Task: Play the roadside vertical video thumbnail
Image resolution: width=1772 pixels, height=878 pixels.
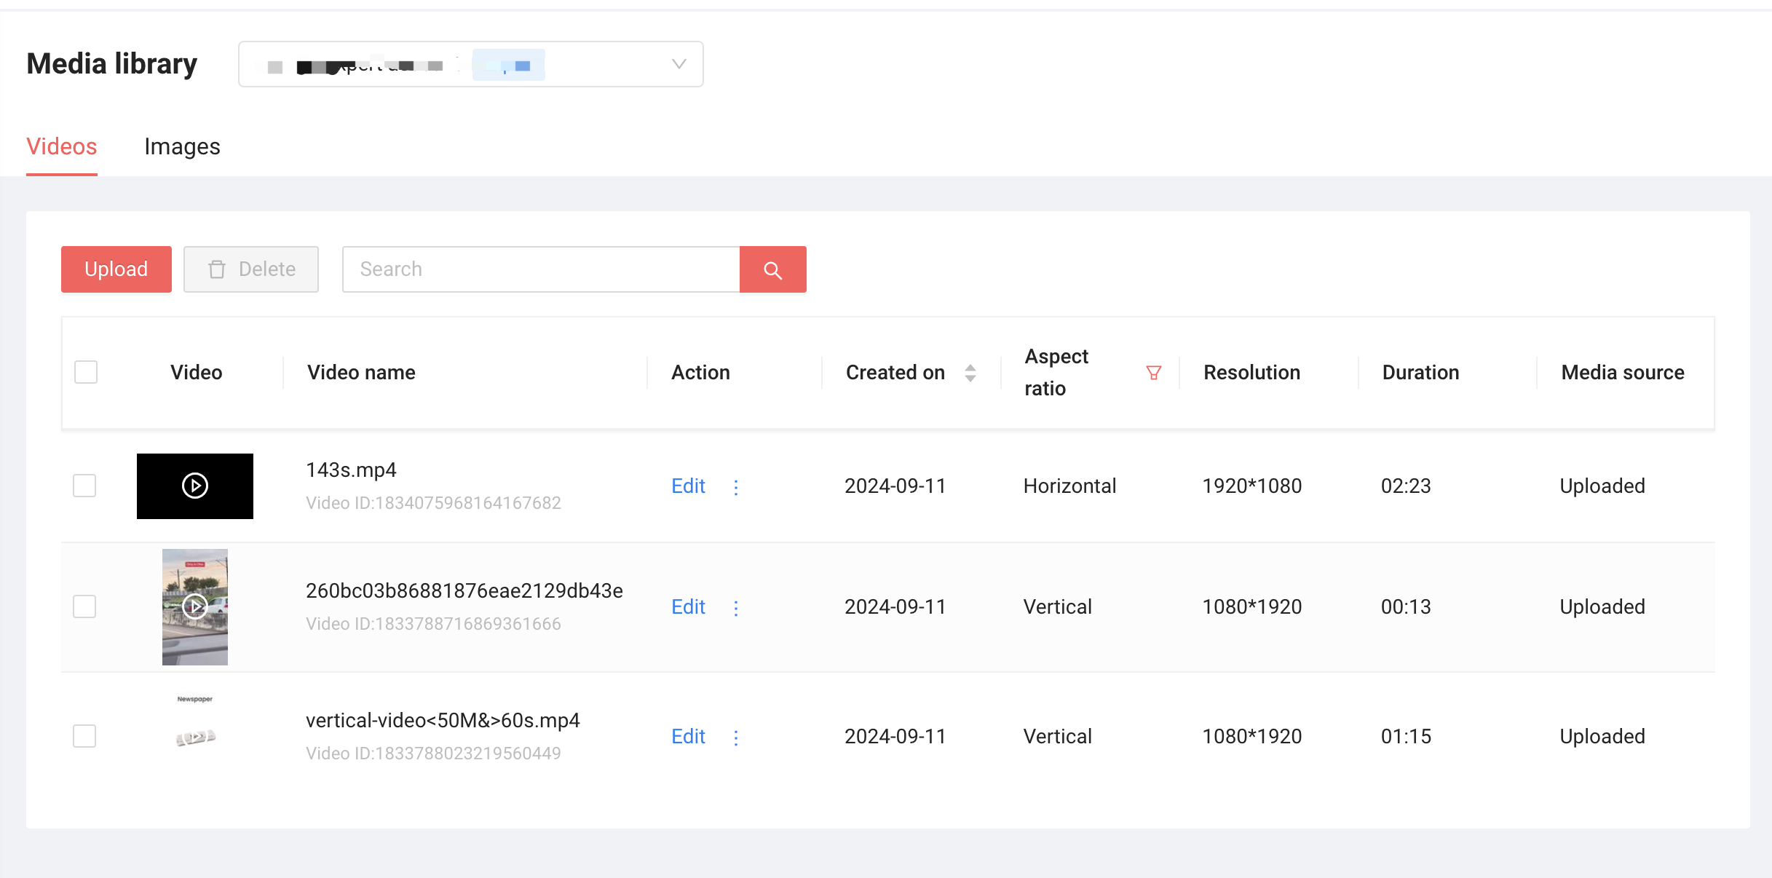Action: click(x=195, y=606)
